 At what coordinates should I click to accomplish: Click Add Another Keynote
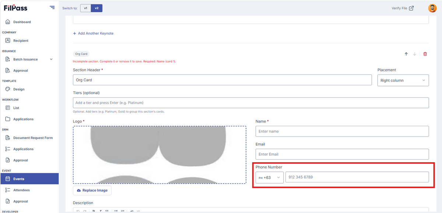[93, 33]
